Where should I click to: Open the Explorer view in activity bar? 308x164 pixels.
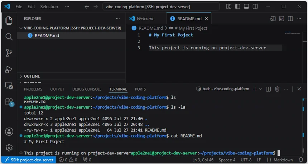9,21
